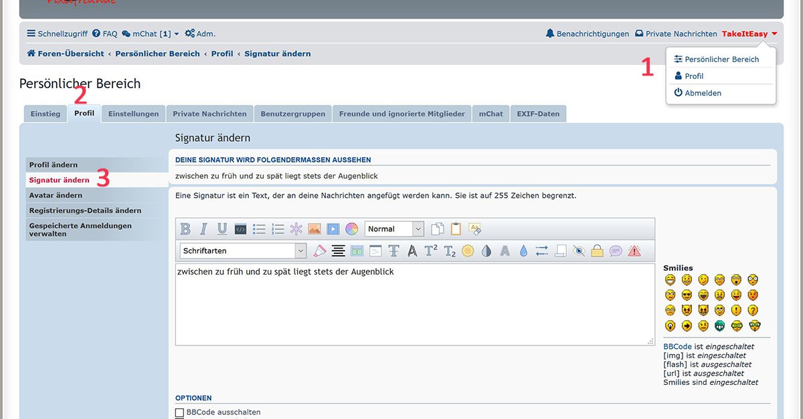Click the padlock icon in editor toolbar
803x419 pixels.
tap(597, 251)
